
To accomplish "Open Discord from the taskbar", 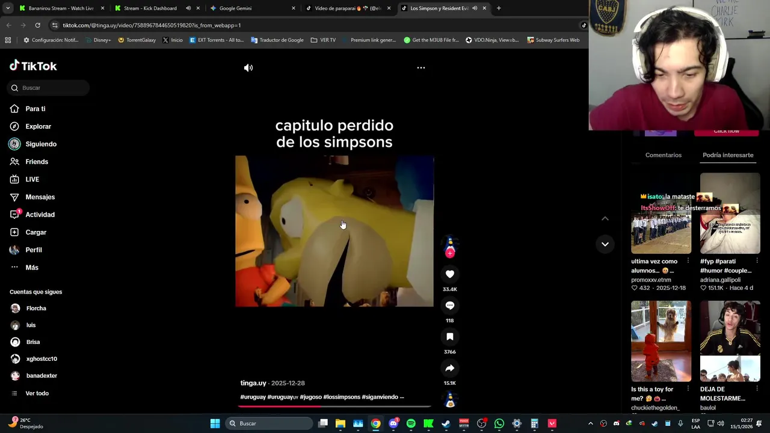I will 393,423.
